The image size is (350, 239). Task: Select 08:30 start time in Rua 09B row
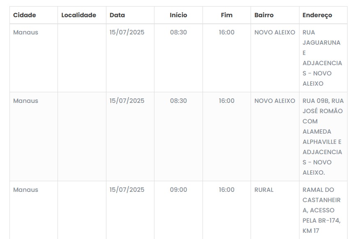coord(178,101)
